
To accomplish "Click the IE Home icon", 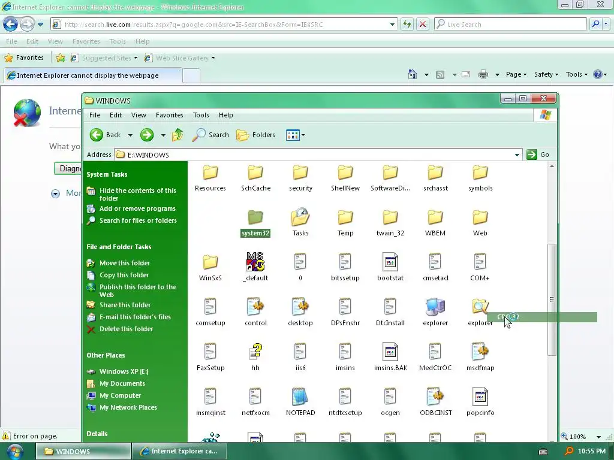I will [413, 74].
